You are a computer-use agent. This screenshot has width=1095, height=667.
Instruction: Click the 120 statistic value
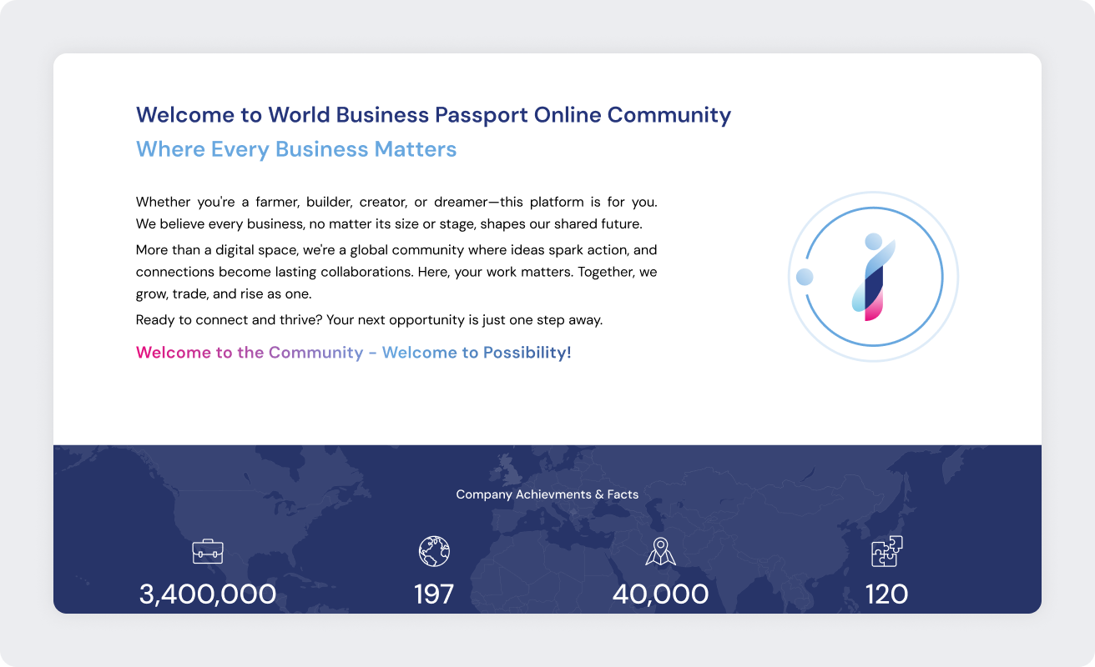[x=886, y=594]
